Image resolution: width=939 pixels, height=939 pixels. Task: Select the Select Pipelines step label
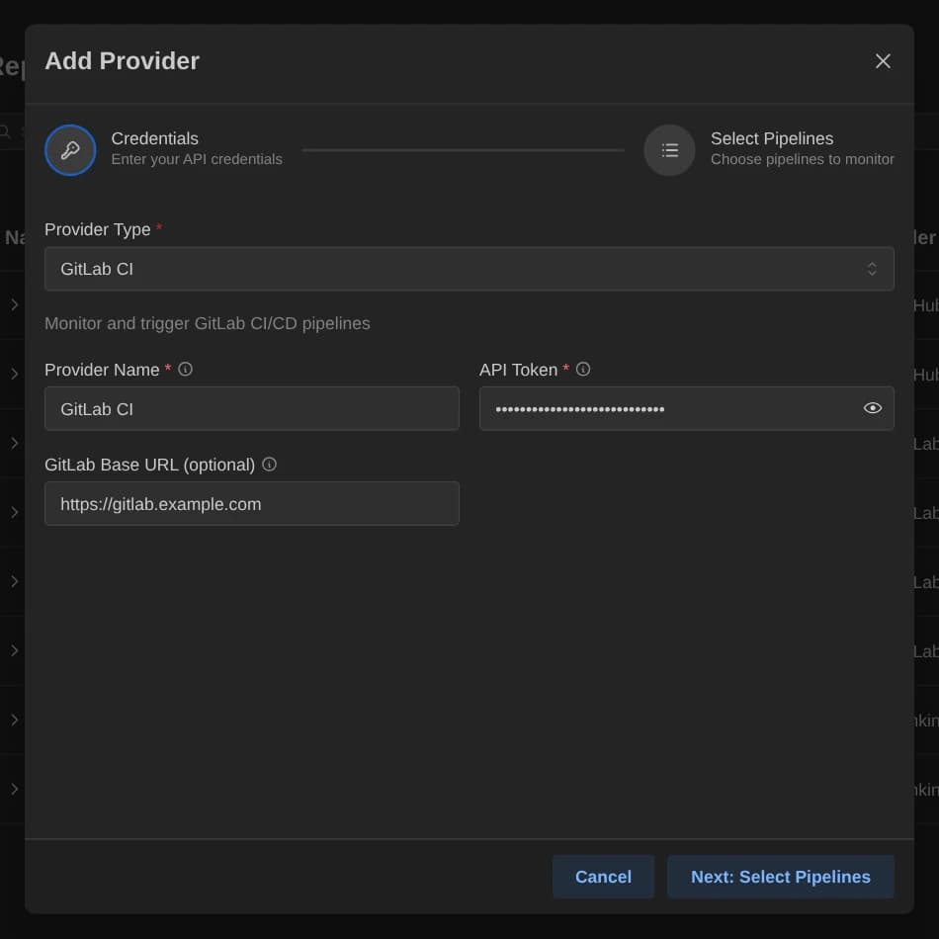pos(771,138)
